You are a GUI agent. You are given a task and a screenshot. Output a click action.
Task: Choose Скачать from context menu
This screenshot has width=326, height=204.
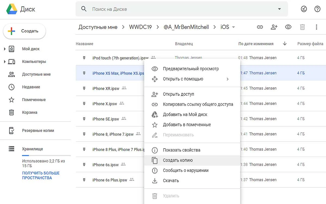(192, 181)
